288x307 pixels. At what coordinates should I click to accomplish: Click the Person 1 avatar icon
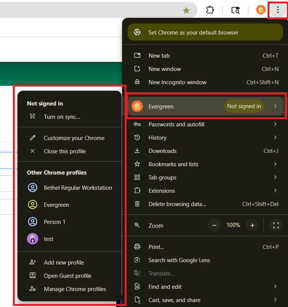click(33, 222)
